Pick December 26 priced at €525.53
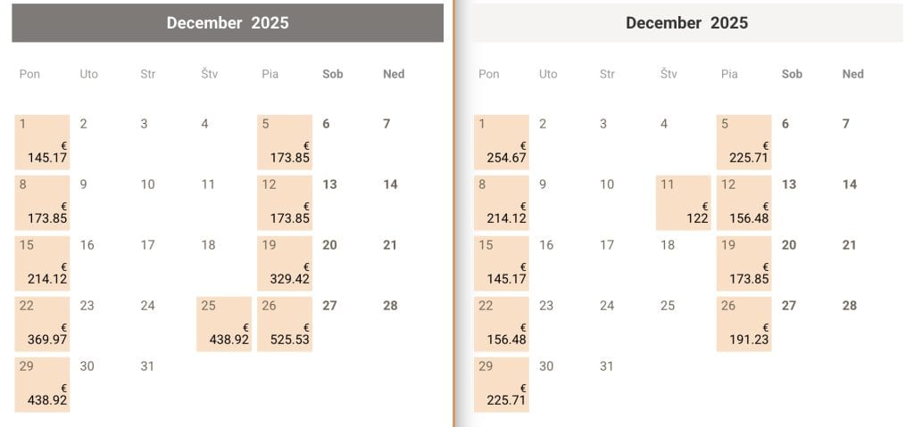The image size is (914, 427). point(285,324)
